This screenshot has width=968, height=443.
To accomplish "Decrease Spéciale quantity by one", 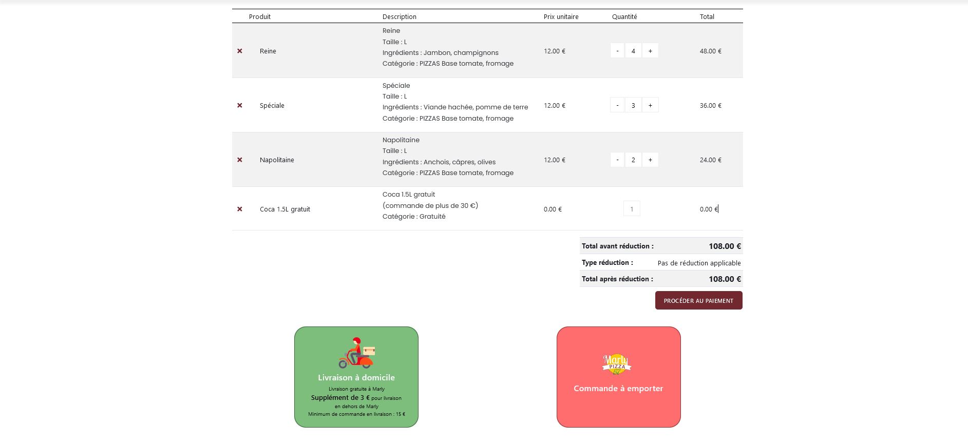I will click(617, 105).
